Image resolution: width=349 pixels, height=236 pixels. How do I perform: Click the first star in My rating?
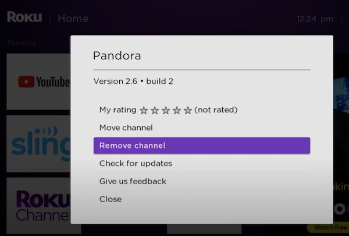pyautogui.click(x=144, y=110)
